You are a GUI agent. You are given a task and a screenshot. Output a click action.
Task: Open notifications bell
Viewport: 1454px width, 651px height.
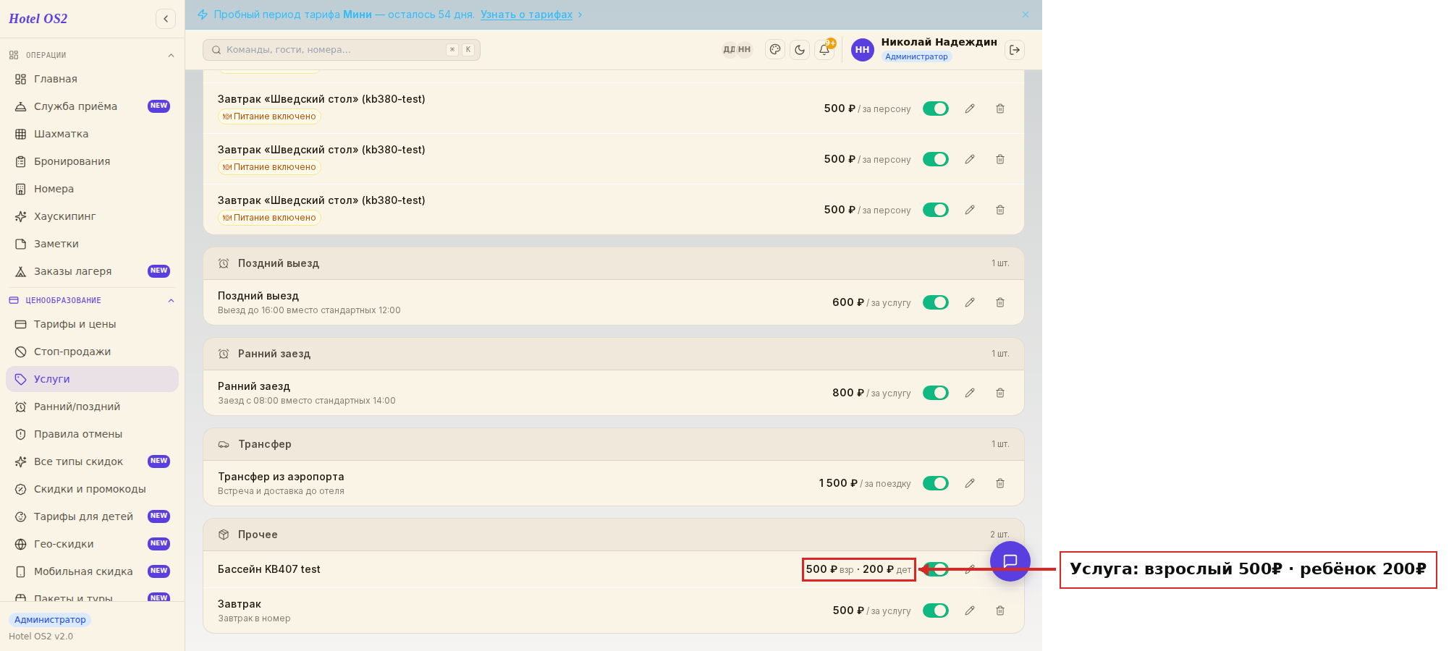[x=824, y=50]
